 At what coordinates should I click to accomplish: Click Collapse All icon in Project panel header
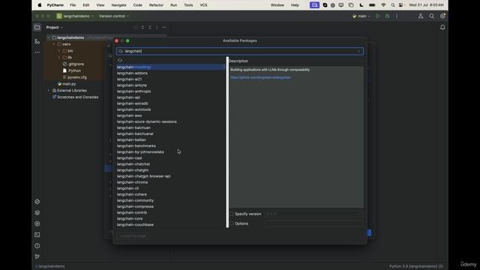click(x=150, y=28)
